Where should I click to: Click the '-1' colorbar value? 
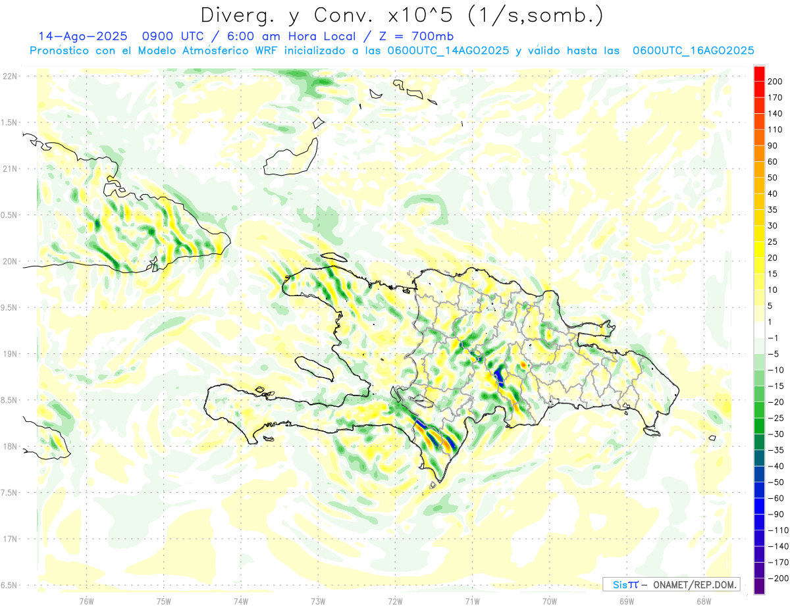coord(774,338)
